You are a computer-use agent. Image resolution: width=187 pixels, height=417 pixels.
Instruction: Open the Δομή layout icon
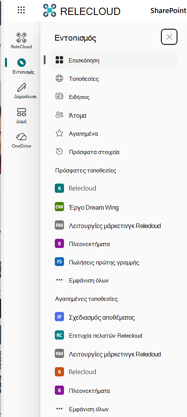coord(21,112)
